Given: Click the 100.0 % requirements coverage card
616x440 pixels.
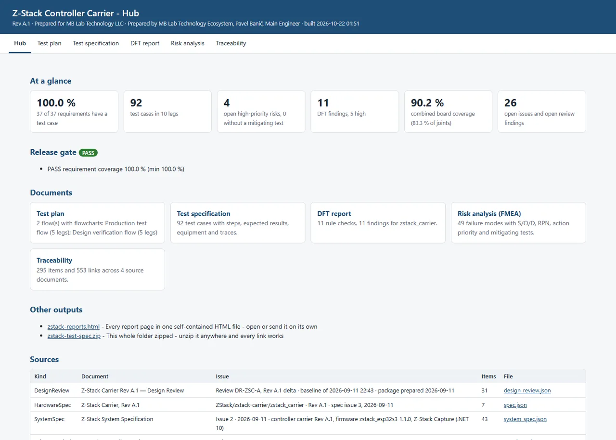Looking at the screenshot, I should 74,111.
